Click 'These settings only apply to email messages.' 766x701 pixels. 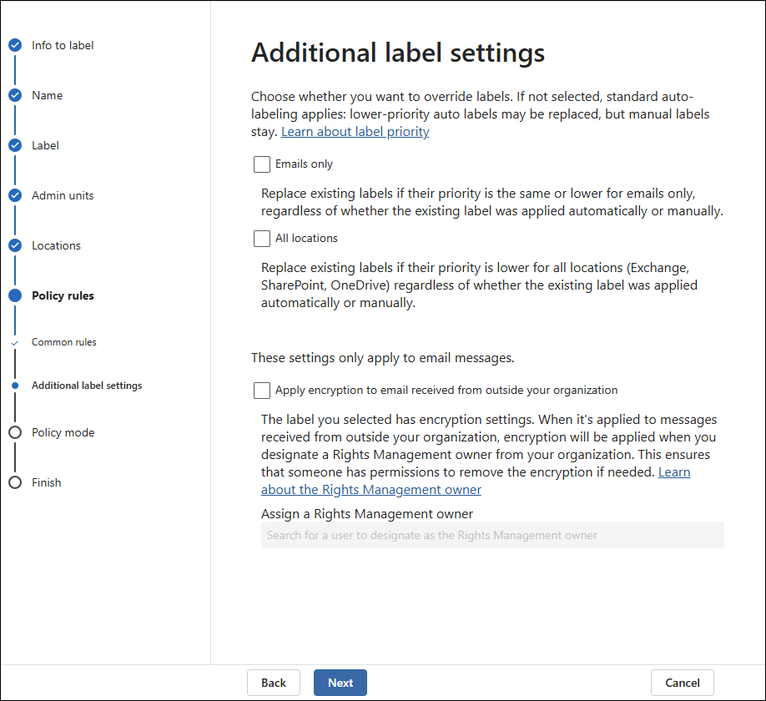(382, 358)
